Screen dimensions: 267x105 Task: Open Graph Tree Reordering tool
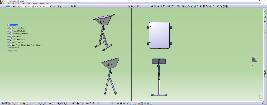pos(201,6)
